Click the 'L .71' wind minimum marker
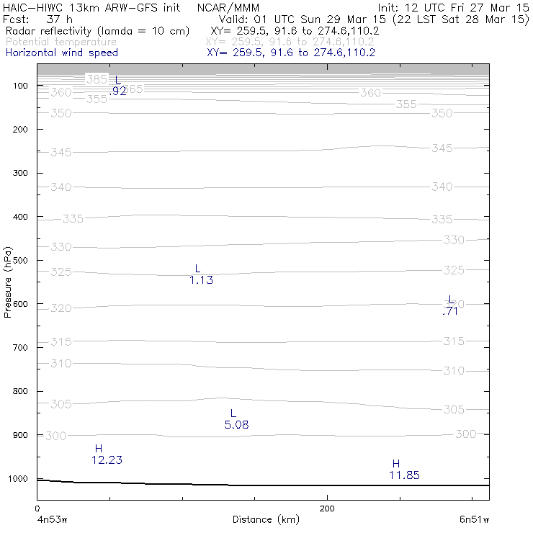Viewport: 533px width, 533px height. [x=450, y=305]
